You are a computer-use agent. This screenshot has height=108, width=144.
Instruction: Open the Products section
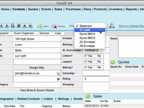pyautogui.click(x=100, y=9)
